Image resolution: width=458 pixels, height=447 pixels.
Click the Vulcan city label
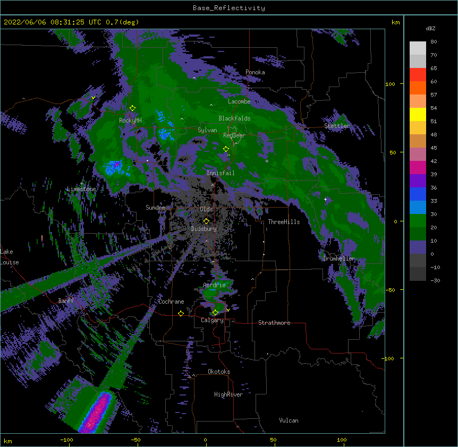tap(289, 420)
